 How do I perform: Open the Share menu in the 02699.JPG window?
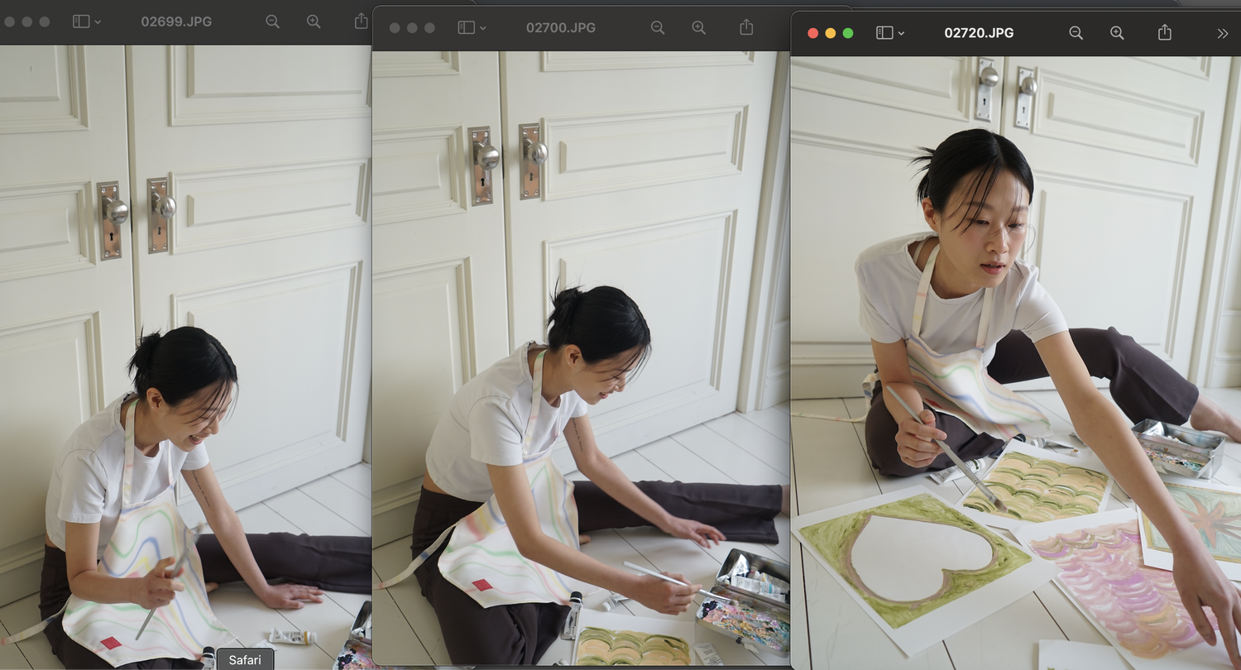click(361, 21)
